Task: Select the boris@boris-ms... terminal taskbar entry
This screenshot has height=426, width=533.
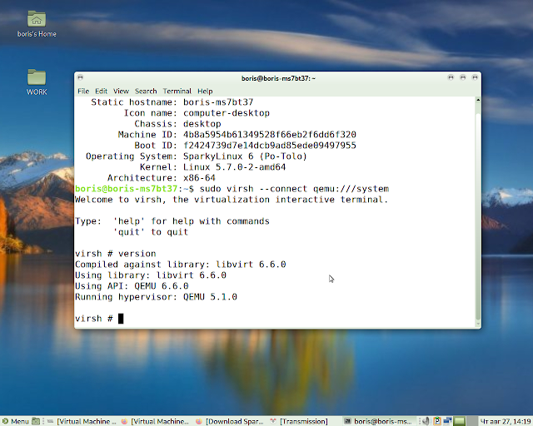Action: click(x=378, y=421)
